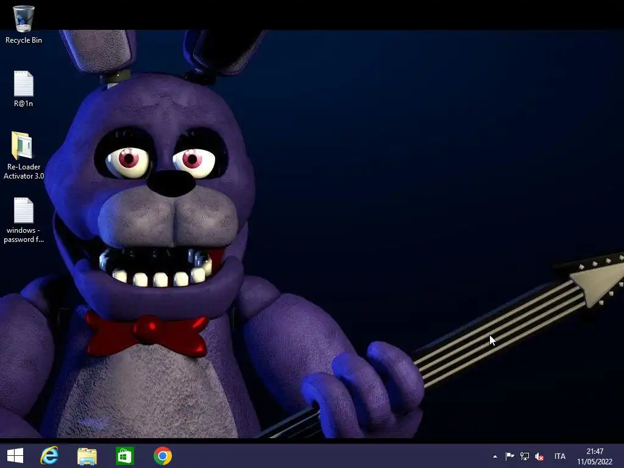
Task: Open the network status tray icon
Action: (x=525, y=456)
